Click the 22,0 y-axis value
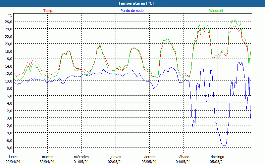This screenshot has height=165, width=265. (9, 36)
